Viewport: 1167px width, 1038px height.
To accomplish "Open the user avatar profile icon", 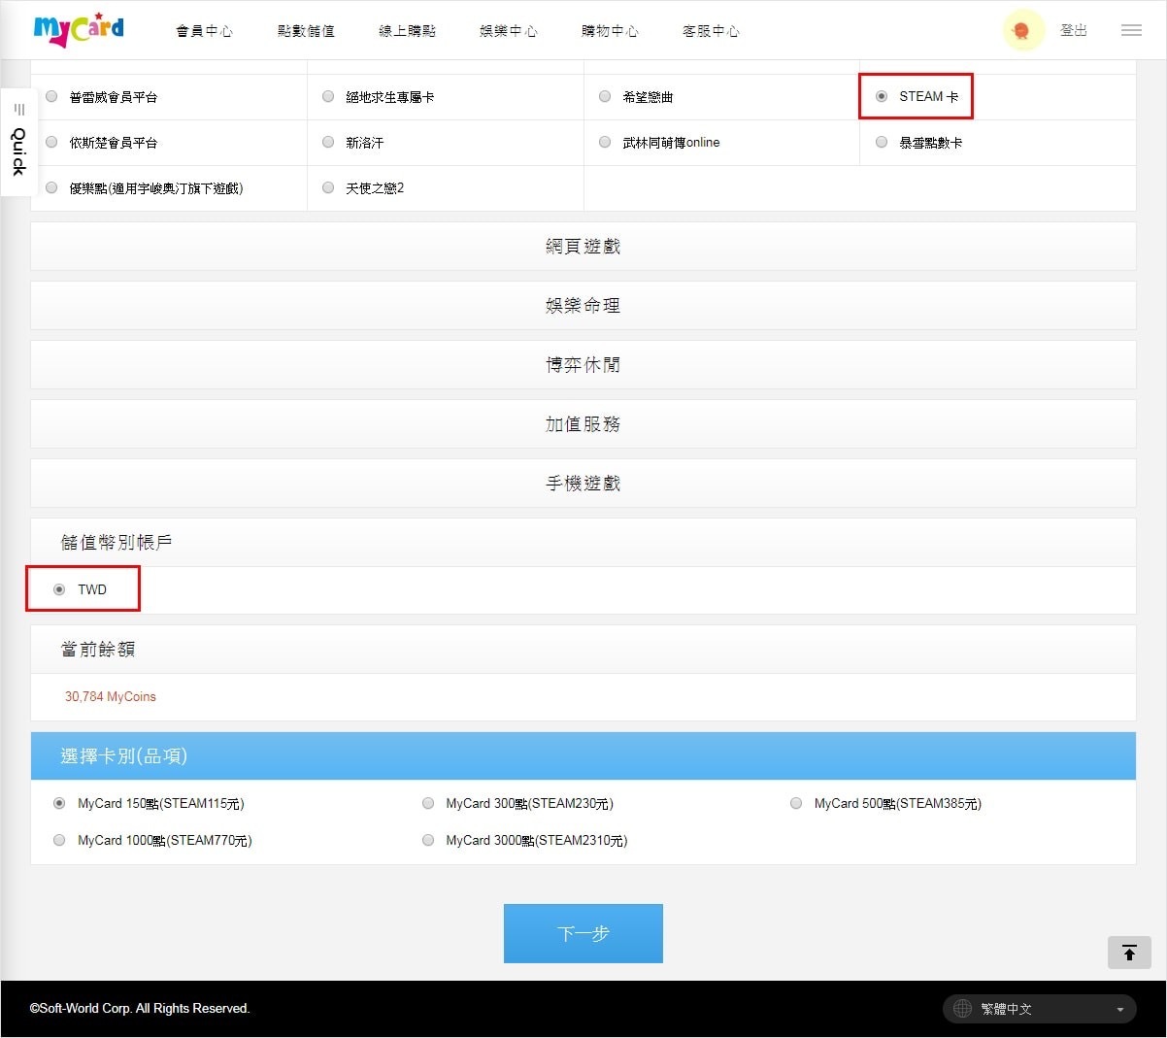I will tap(1022, 30).
